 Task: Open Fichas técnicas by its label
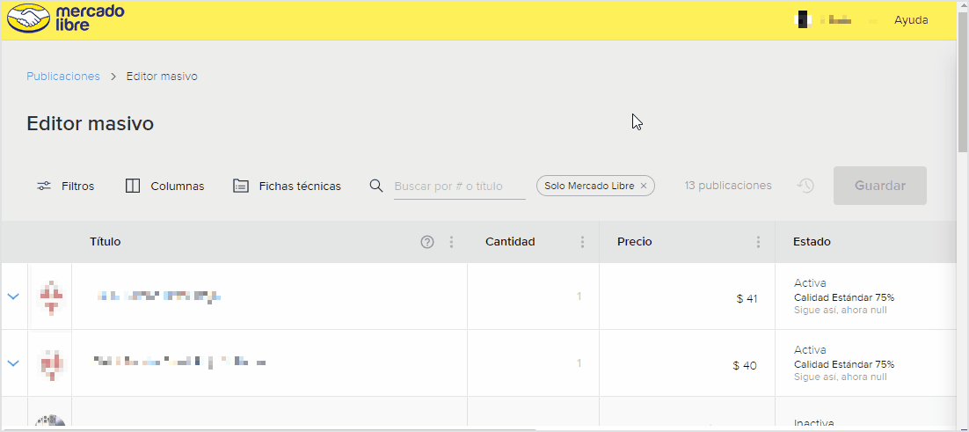[x=300, y=186]
